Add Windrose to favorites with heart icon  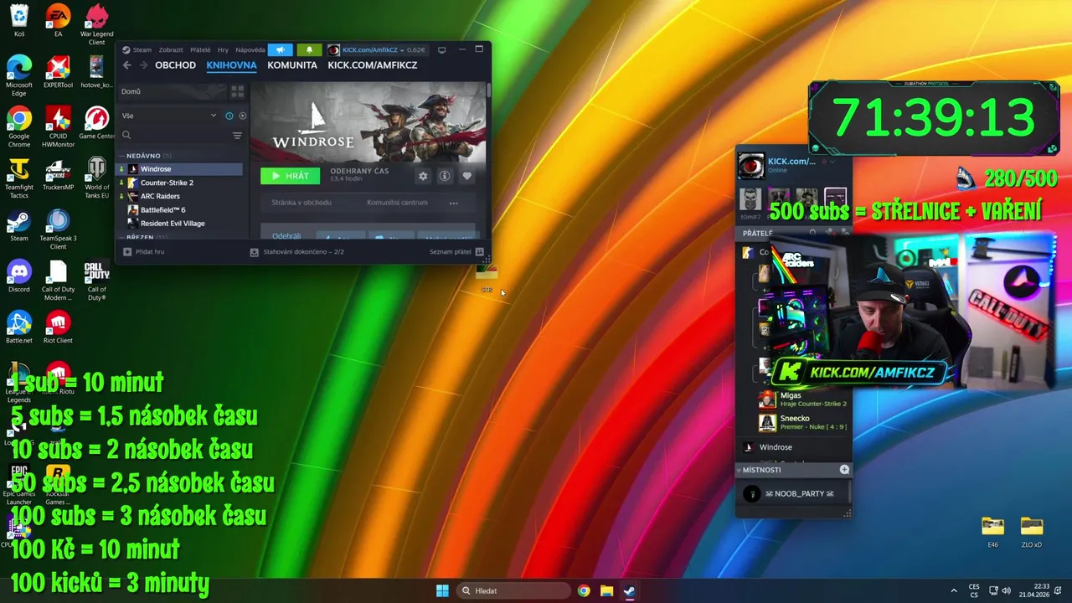pyautogui.click(x=467, y=176)
